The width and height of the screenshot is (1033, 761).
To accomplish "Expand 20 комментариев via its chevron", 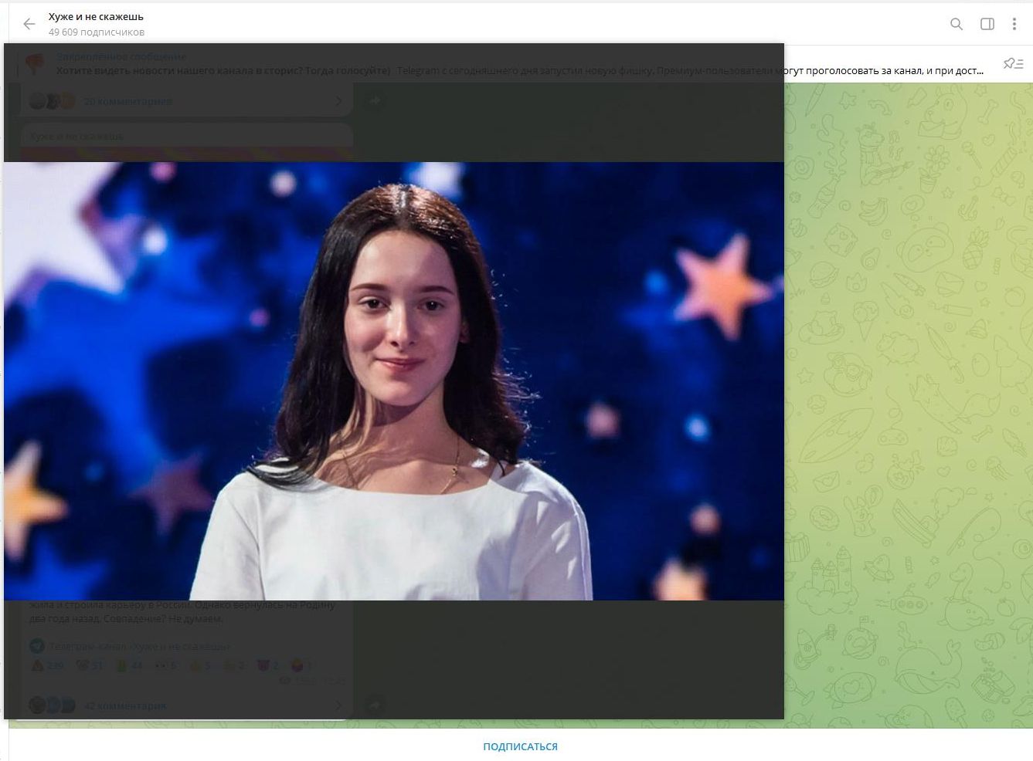I will [x=338, y=101].
